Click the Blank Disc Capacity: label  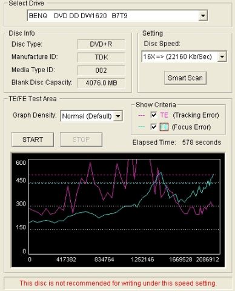pyautogui.click(x=42, y=82)
